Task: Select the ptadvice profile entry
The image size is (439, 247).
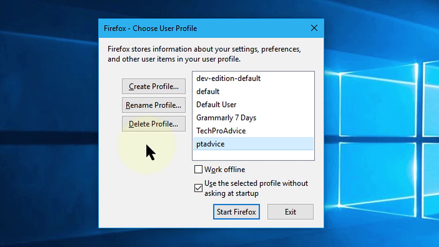Action: [x=253, y=144]
